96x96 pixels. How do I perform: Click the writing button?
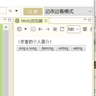click(x=63, y=48)
